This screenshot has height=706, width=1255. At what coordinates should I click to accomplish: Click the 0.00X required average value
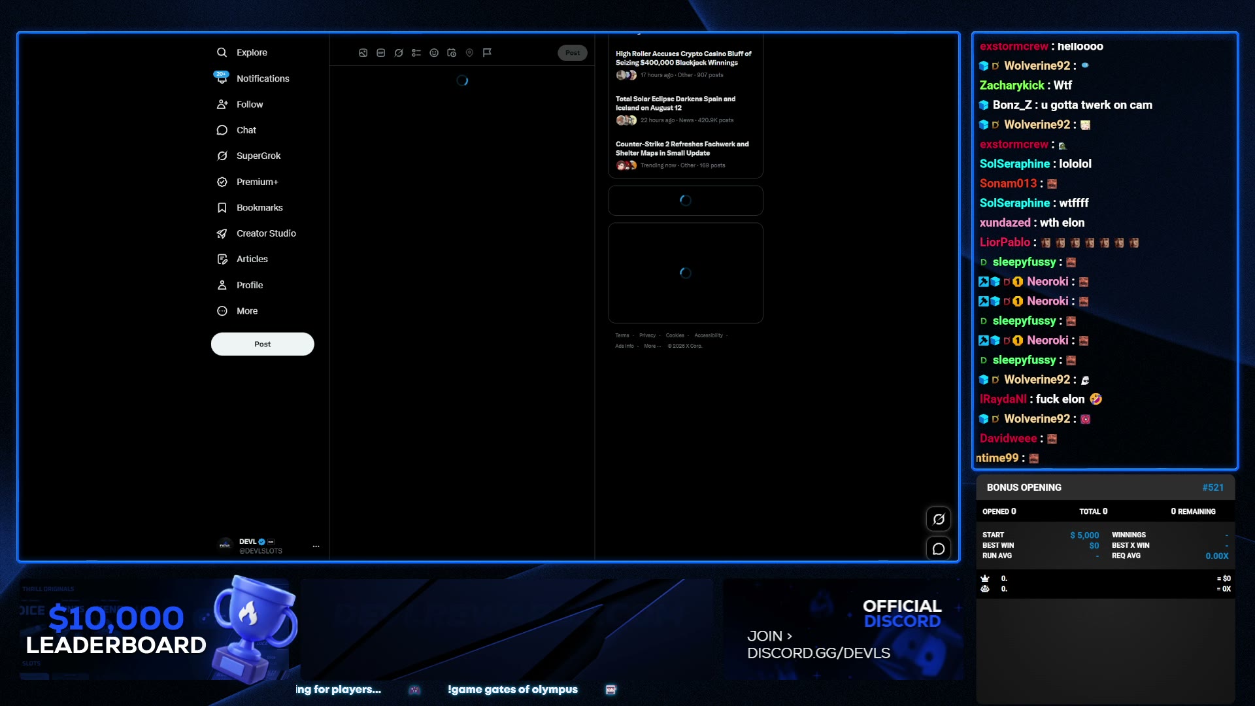(1216, 556)
